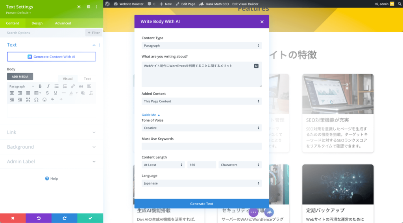Insert a numbered list in editor
The width and height of the screenshot is (403, 223).
(x=65, y=86)
